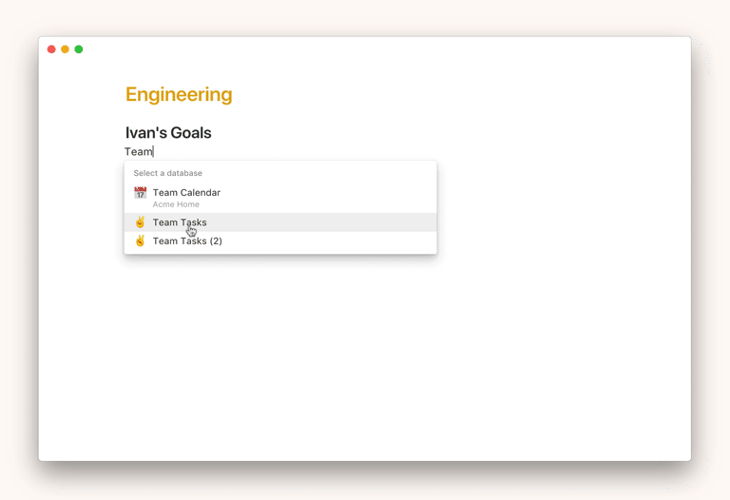This screenshot has height=500, width=730.
Task: Click the calendar icon beside Team Calendar
Action: click(x=140, y=193)
